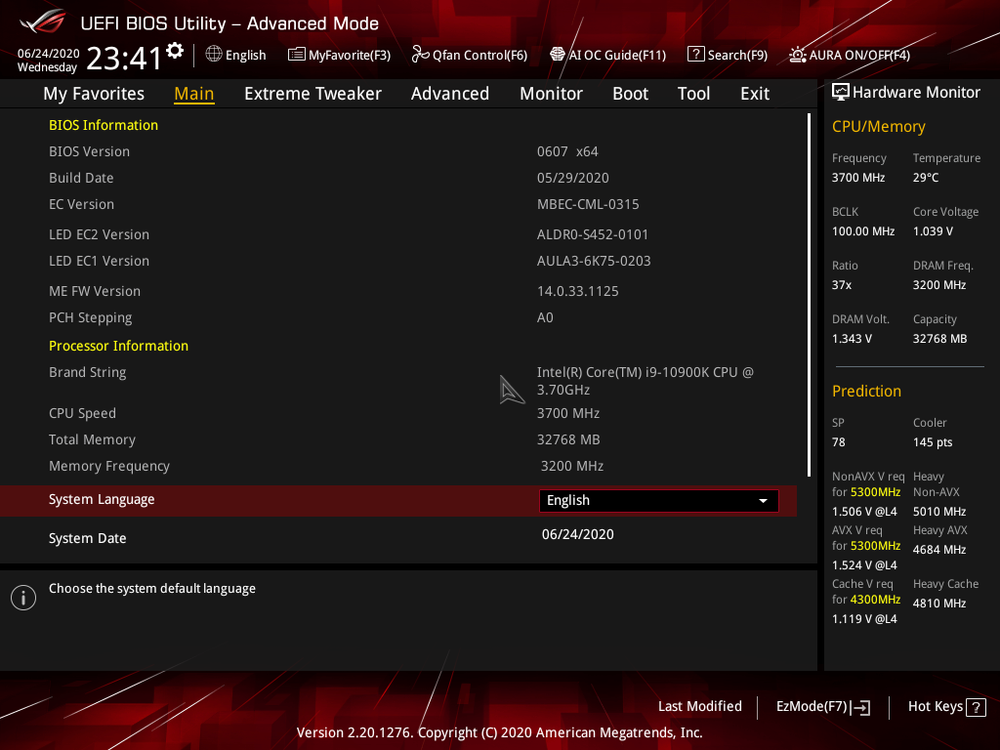Go to the Advanced tab
The height and width of the screenshot is (750, 1000).
(449, 94)
